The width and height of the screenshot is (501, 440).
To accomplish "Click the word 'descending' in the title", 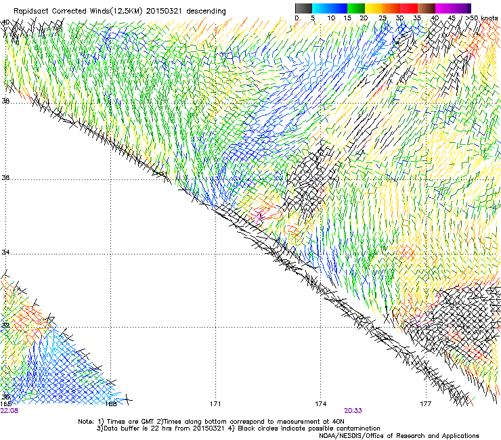I will pos(206,12).
